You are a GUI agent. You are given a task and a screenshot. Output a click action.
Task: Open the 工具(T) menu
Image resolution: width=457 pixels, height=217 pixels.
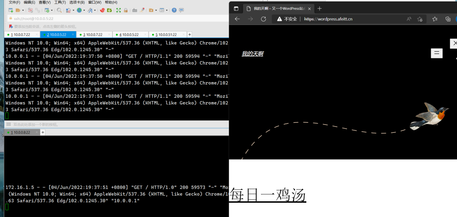[x=60, y=2]
